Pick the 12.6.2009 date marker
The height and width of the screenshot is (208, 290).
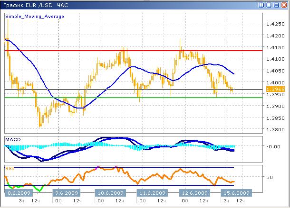point(193,193)
